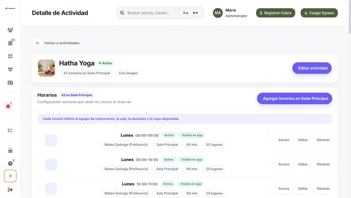The height and width of the screenshot is (198, 351).
Task: Click the Activa status badge
Action: pyautogui.click(x=105, y=63)
